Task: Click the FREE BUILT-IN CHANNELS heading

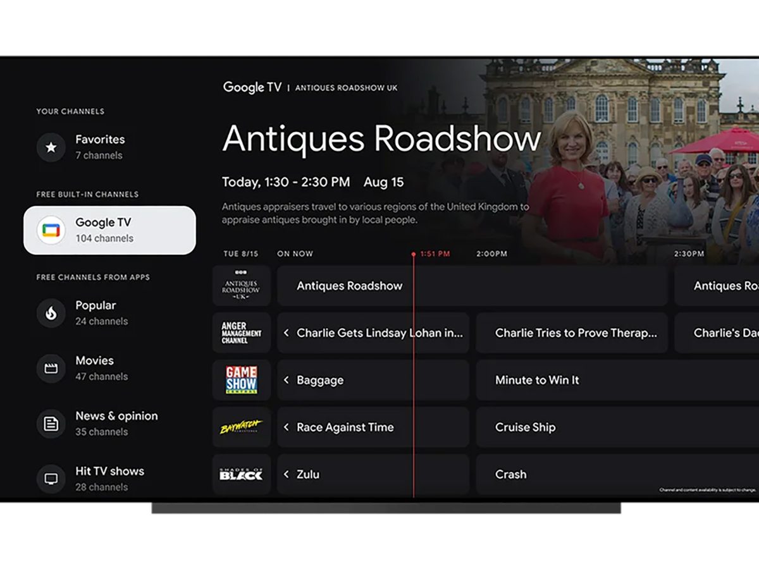Action: click(87, 194)
